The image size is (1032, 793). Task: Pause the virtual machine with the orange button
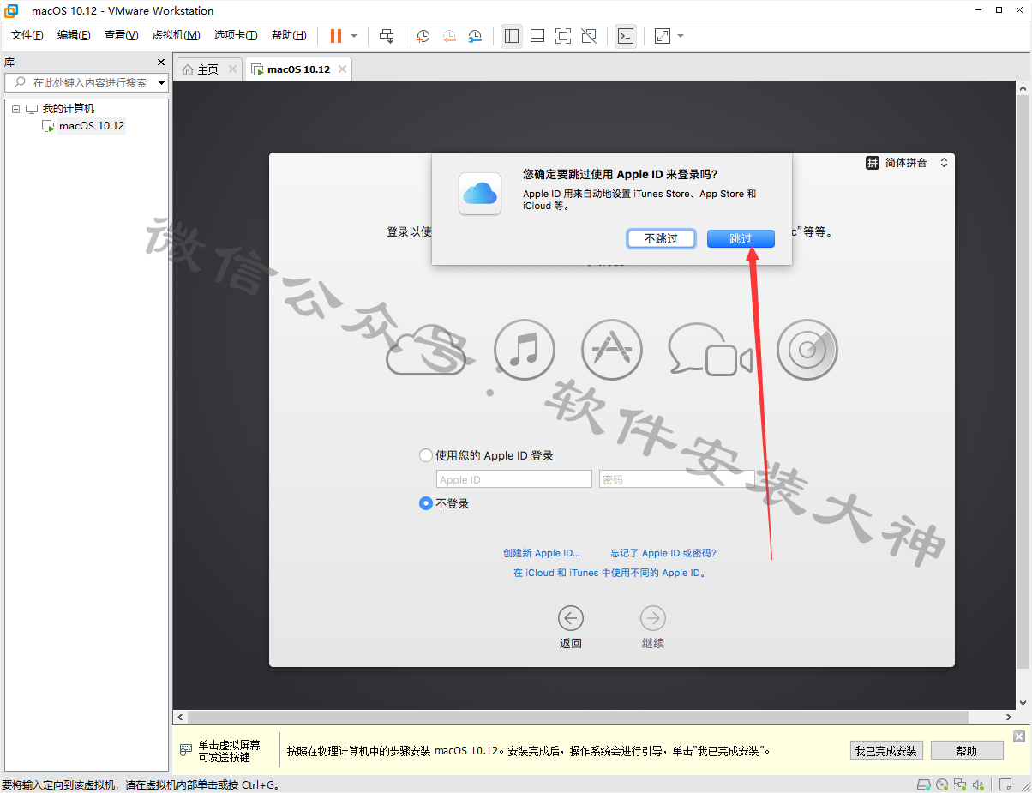click(335, 36)
